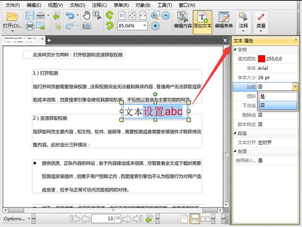The height and width of the screenshot is (227, 302).
Task: Click the vertical scrollbar down arrow
Action: pyautogui.click(x=226, y=204)
